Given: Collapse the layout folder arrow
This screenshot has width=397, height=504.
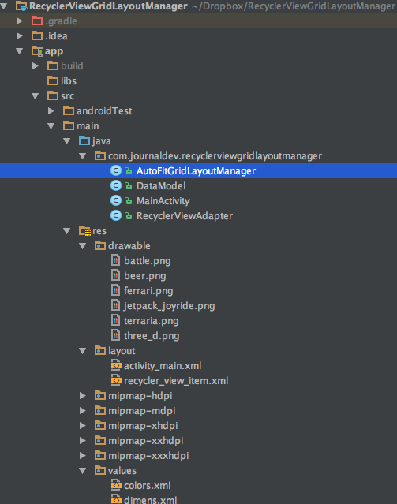Looking at the screenshot, I should [83, 351].
